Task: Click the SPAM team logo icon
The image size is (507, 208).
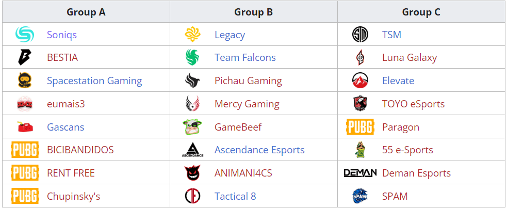Action: point(360,196)
